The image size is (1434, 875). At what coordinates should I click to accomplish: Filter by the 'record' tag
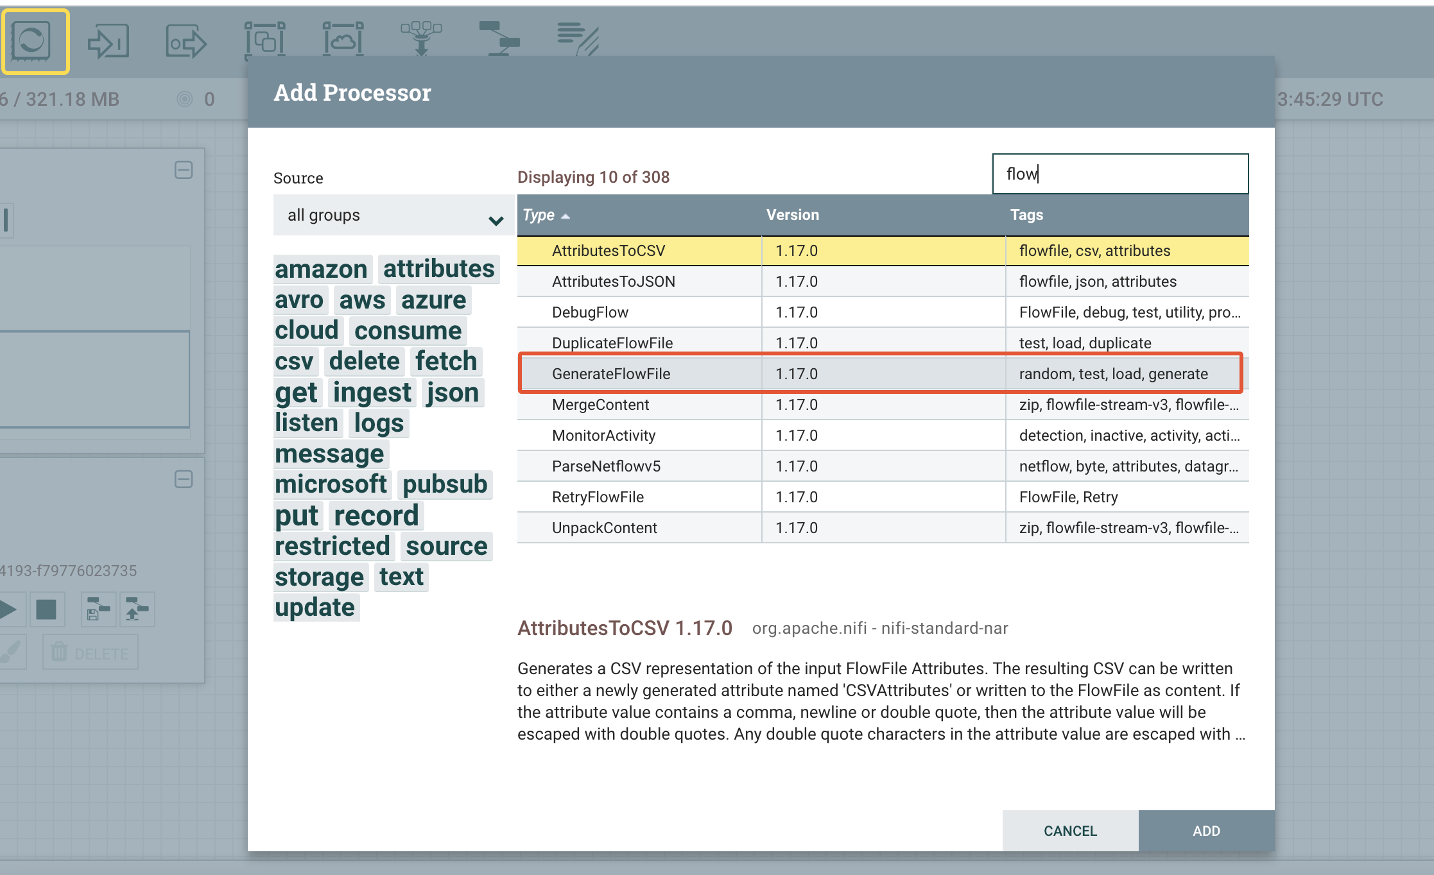377,515
